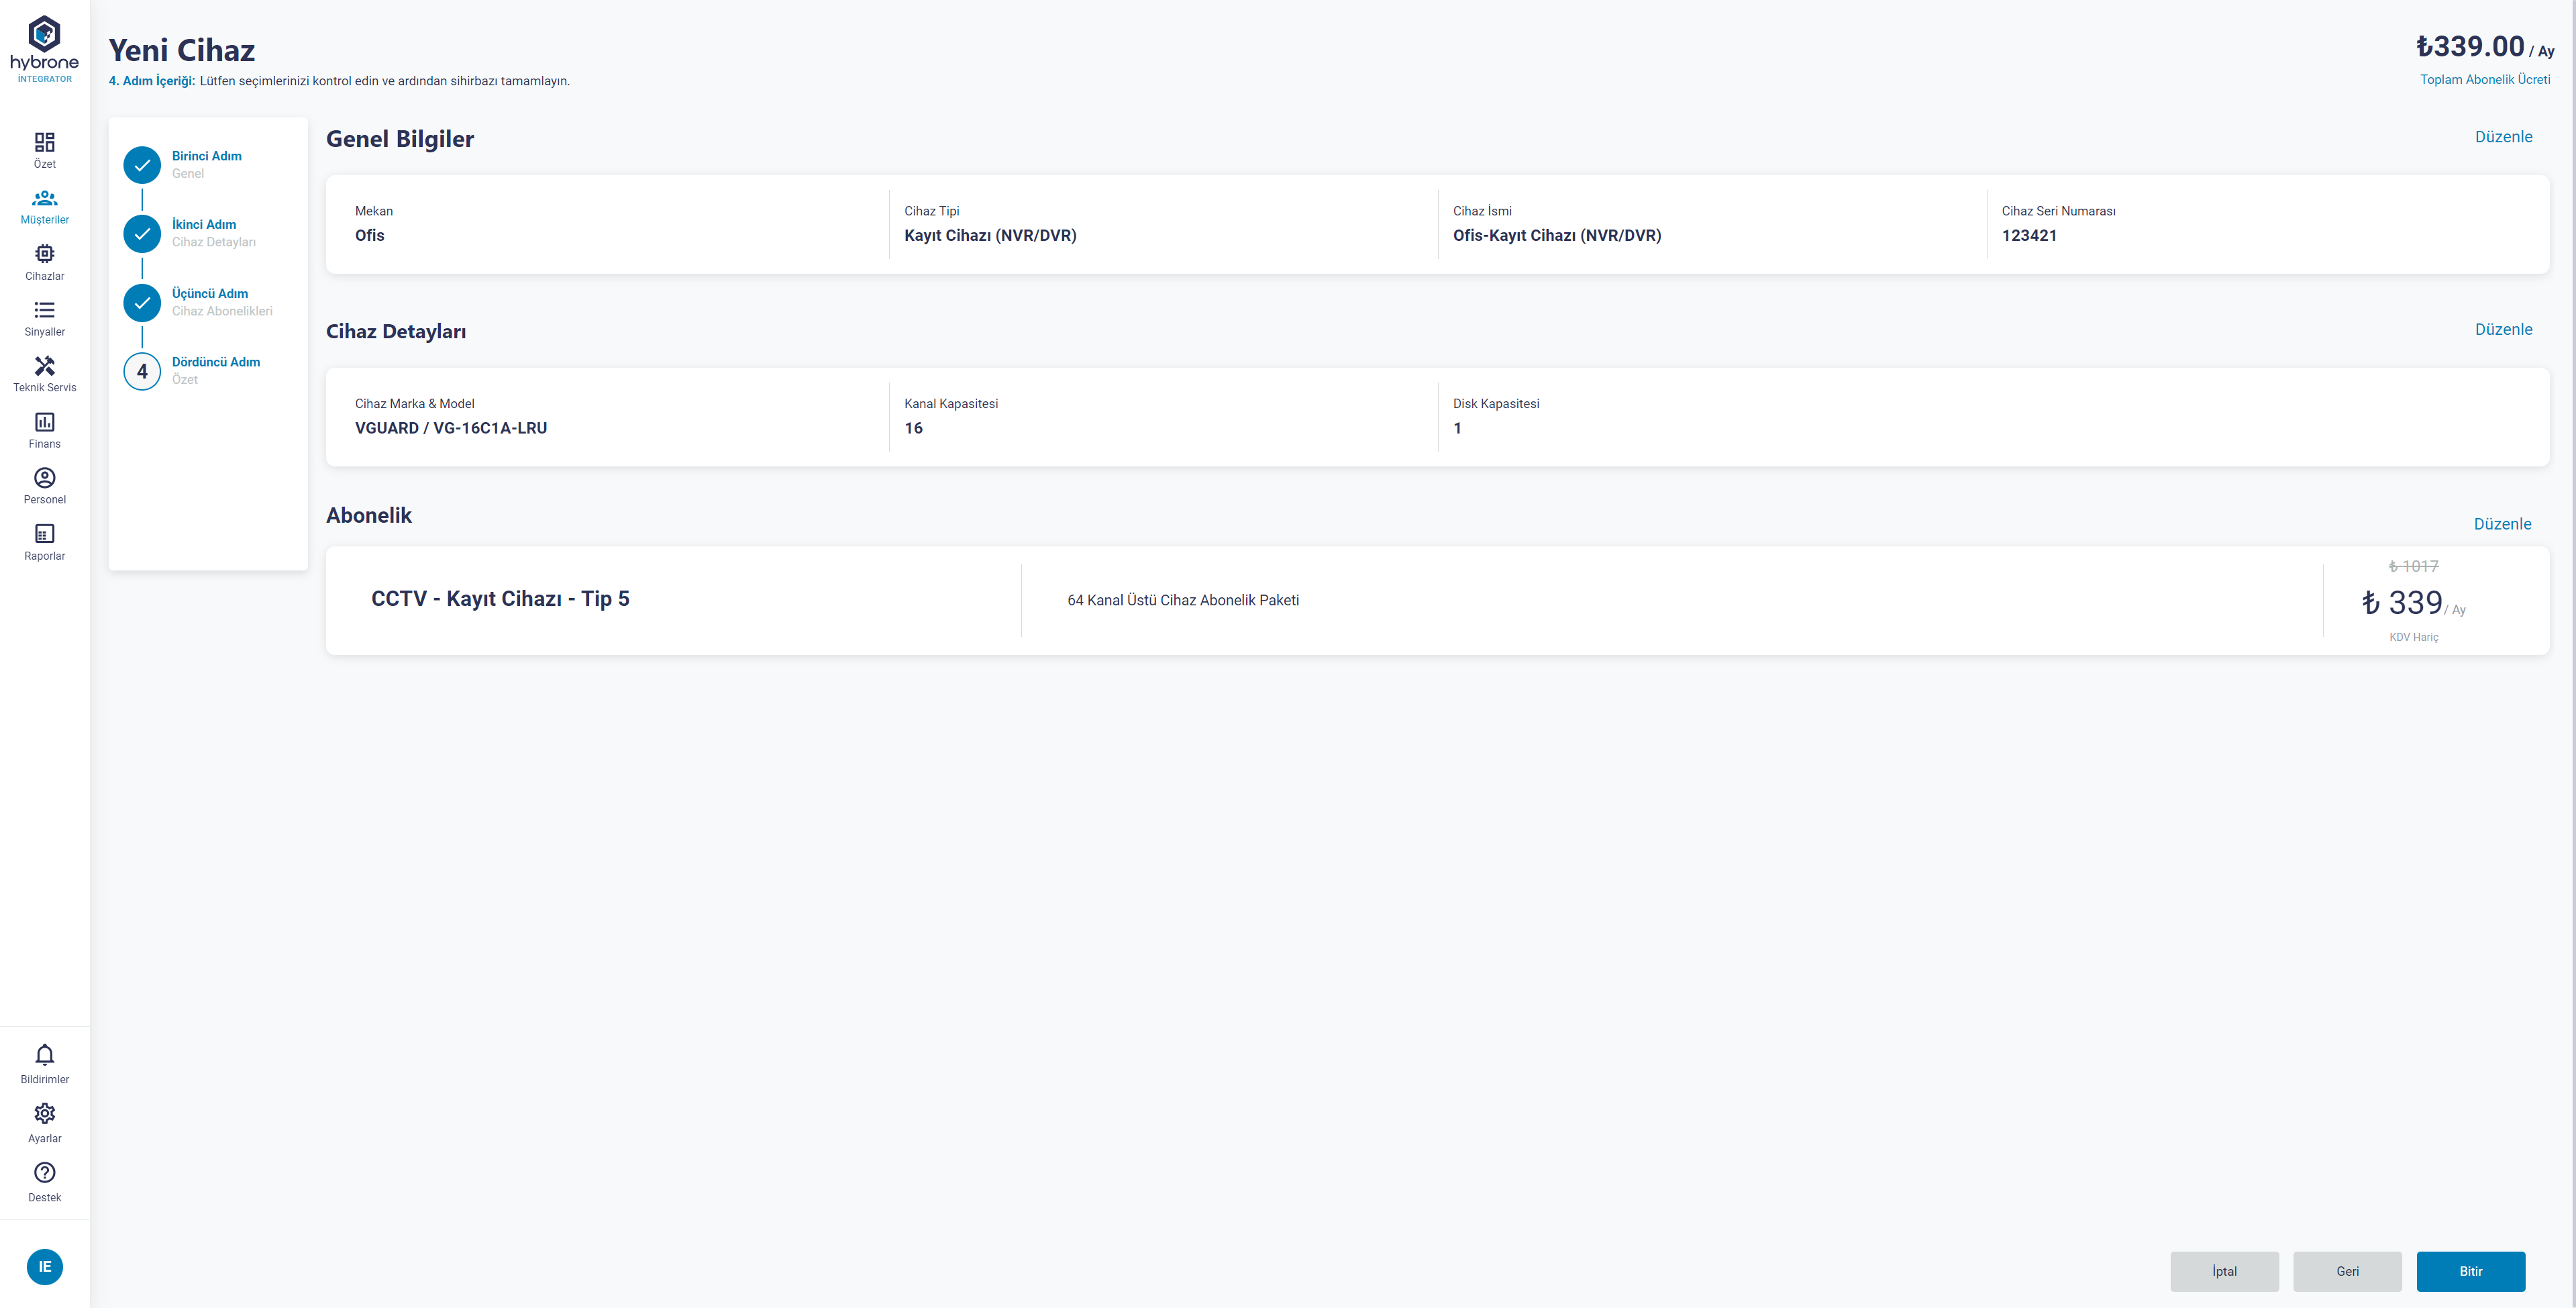Open Sinyaller list icon
The image size is (2576, 1308).
coord(44,311)
